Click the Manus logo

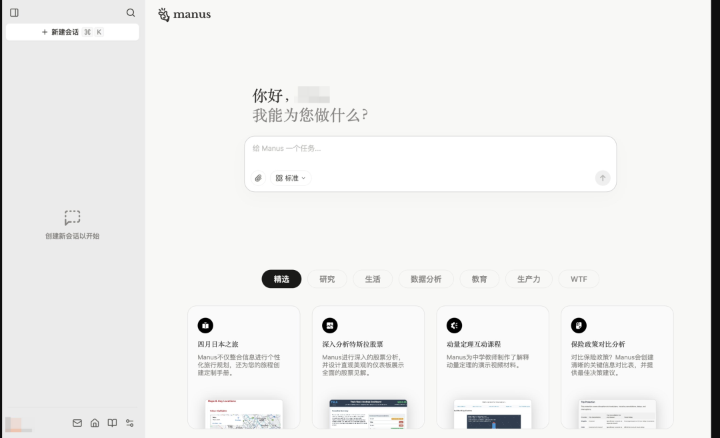(x=184, y=15)
